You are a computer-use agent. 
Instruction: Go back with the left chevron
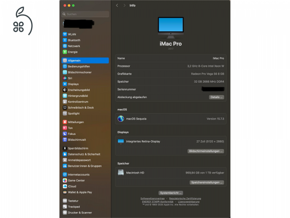117,5
